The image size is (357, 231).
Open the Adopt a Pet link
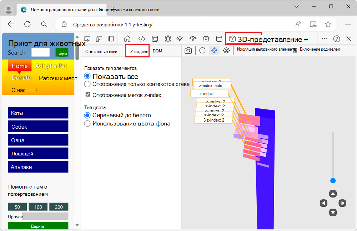[51, 66]
